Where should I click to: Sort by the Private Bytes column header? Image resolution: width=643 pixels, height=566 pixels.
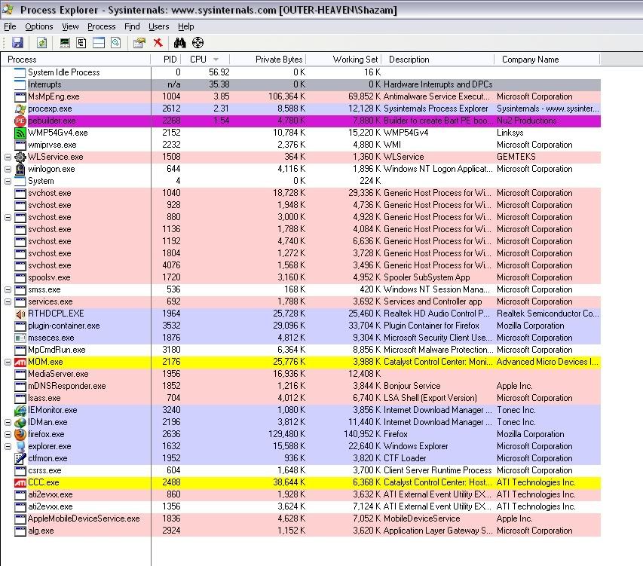(268, 60)
